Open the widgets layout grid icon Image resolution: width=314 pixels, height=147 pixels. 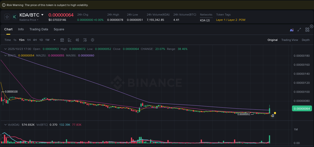pos(307,30)
